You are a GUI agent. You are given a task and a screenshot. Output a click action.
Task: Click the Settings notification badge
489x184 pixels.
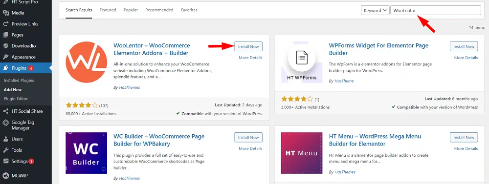[31, 161]
